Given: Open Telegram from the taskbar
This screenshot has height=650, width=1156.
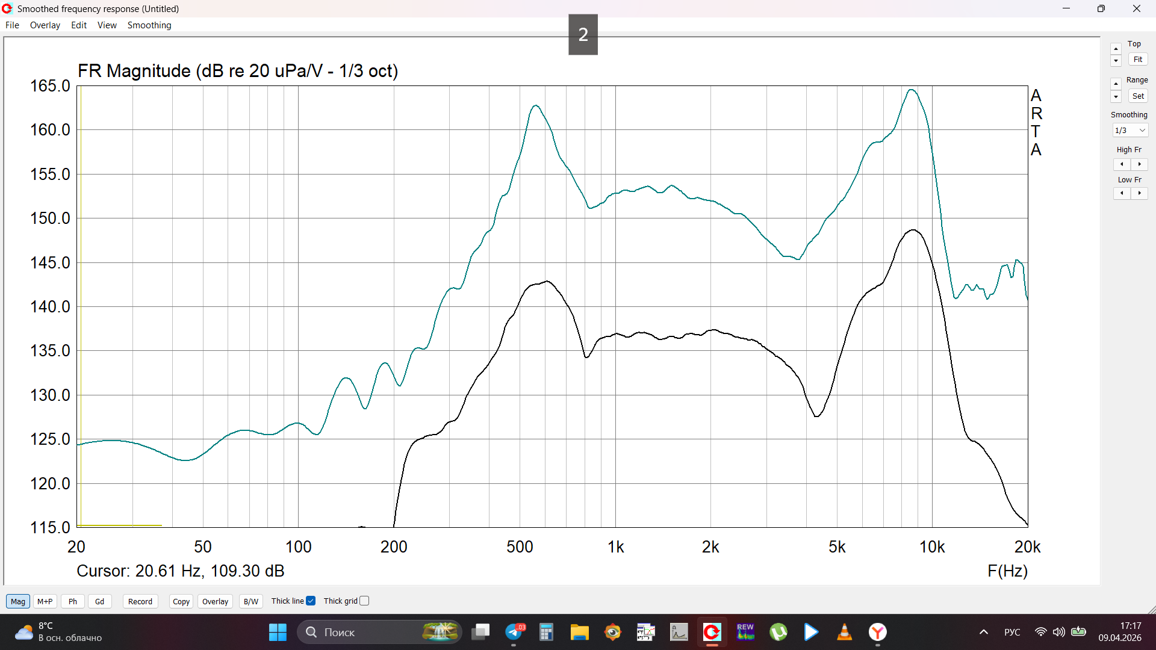Looking at the screenshot, I should tap(514, 632).
